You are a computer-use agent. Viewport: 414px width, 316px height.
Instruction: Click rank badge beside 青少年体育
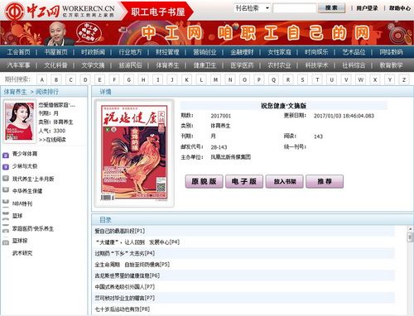pyautogui.click(x=6, y=156)
